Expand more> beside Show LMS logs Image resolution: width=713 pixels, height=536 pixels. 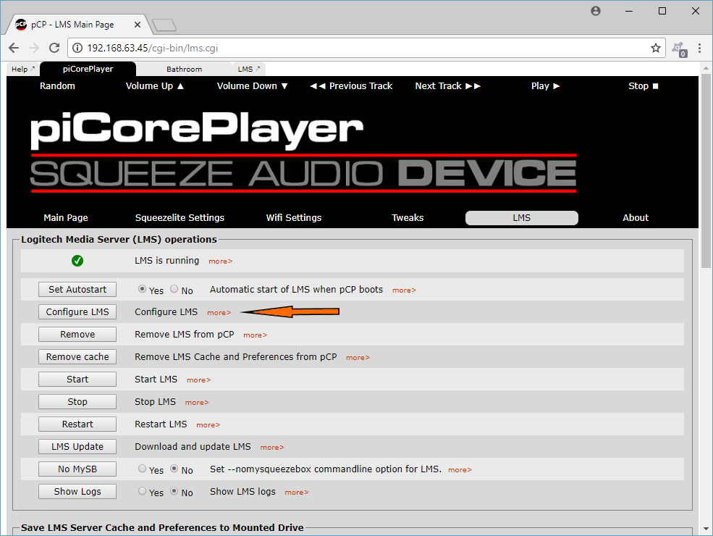pos(297,493)
